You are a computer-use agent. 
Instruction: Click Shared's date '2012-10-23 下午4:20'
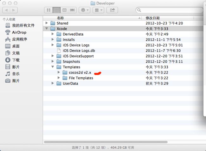point(164,23)
